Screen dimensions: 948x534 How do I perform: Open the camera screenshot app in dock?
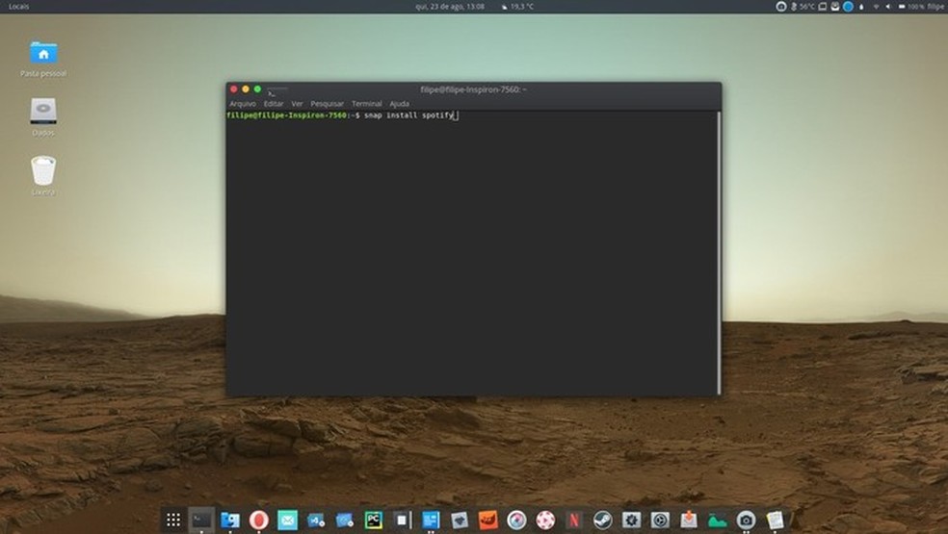(746, 521)
